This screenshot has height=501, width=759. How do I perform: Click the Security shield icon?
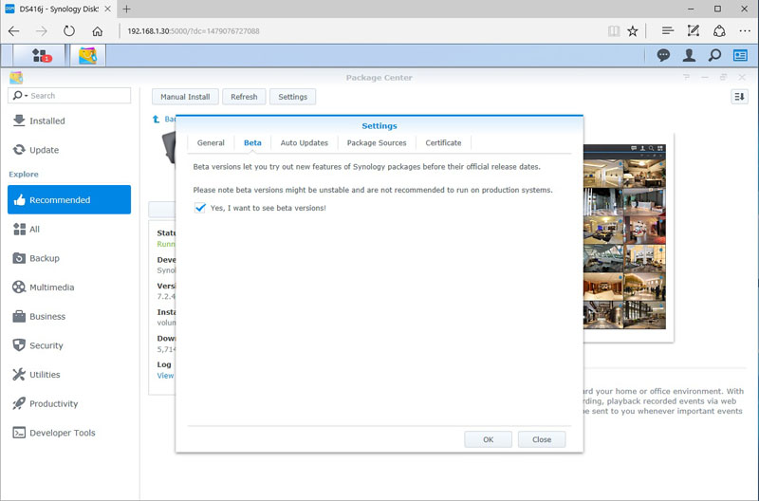[19, 345]
